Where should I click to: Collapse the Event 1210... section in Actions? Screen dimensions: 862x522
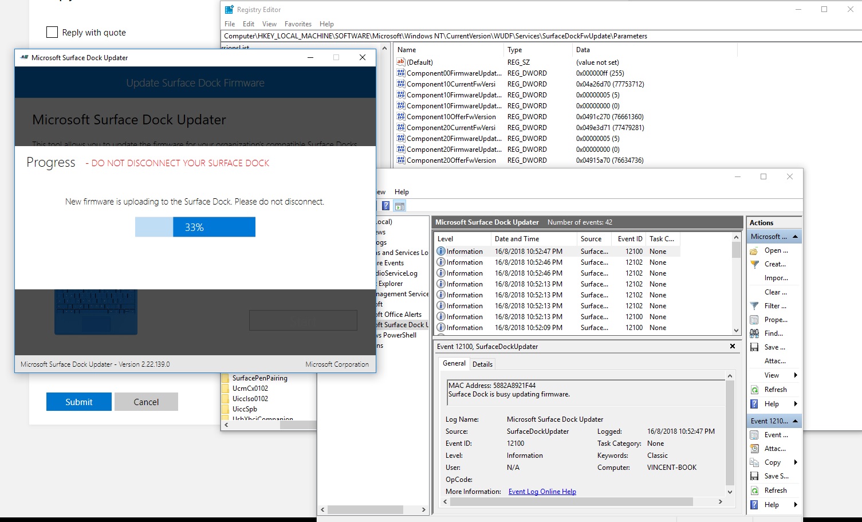[x=796, y=421]
